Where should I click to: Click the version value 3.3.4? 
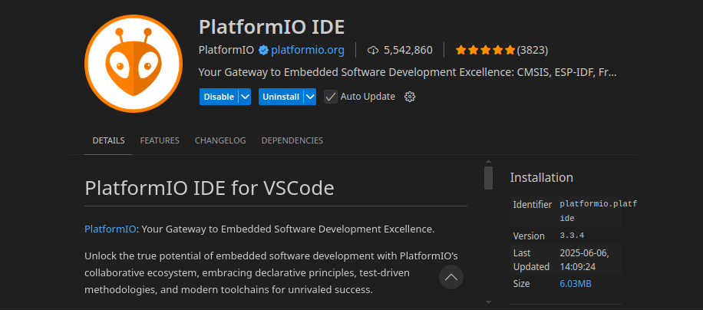click(x=572, y=236)
